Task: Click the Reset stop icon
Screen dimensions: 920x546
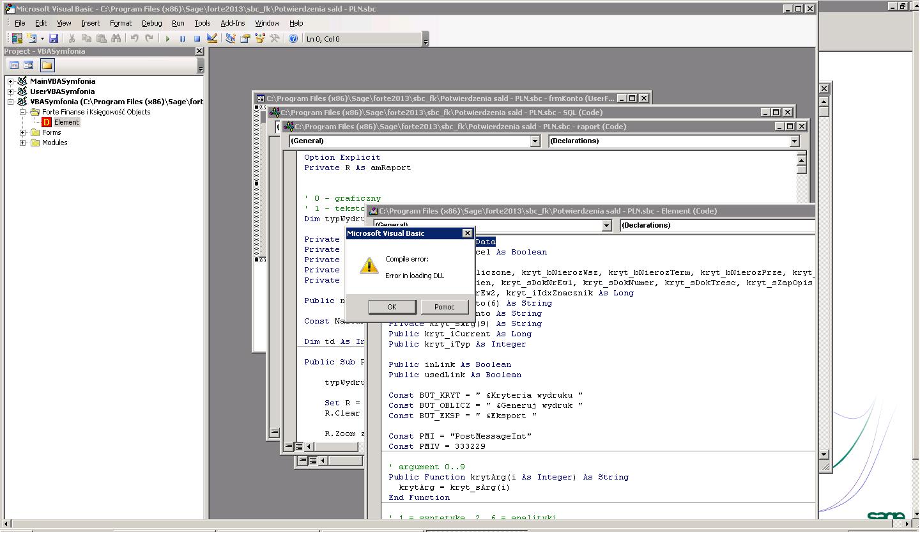Action: point(197,38)
